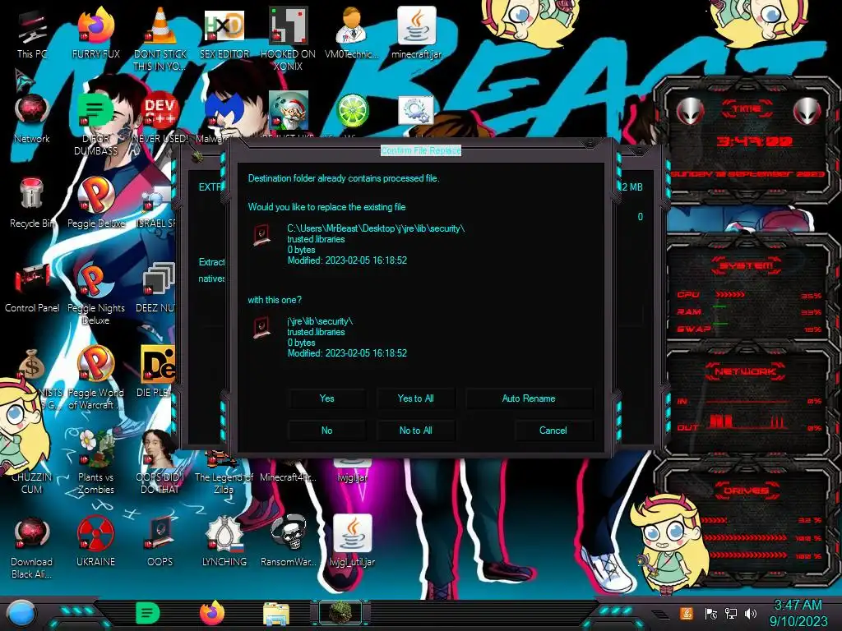Open the money bag desktop icon

[32, 364]
